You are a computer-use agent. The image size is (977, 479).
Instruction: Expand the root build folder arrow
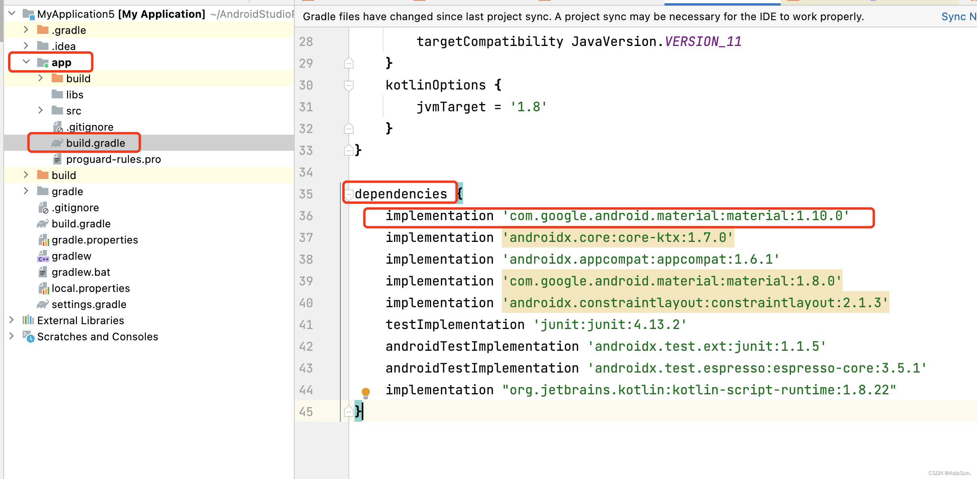coord(26,175)
